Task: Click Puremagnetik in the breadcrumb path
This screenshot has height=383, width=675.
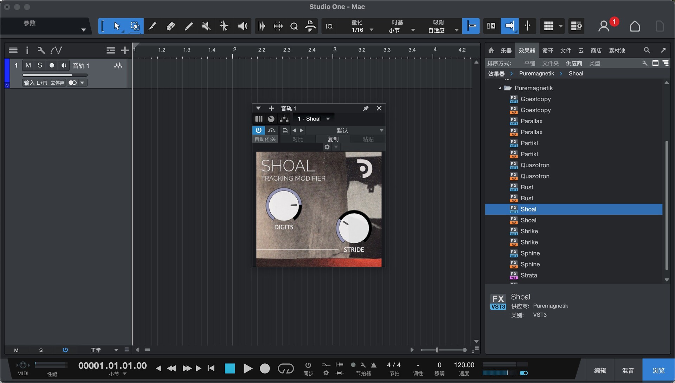Action: point(536,73)
